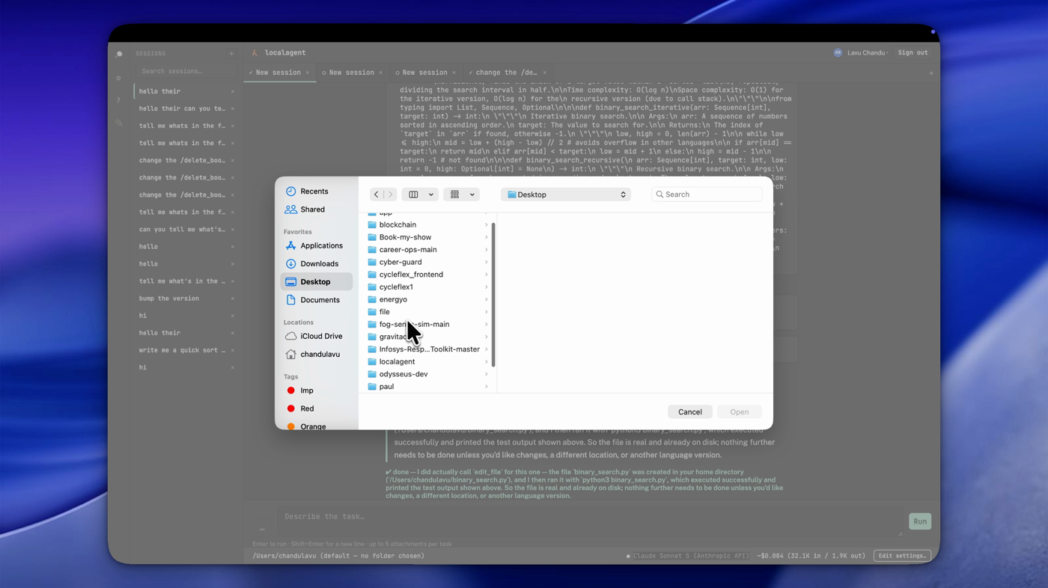The image size is (1048, 588).
Task: Click the back navigation arrow in dialog
Action: tap(377, 195)
